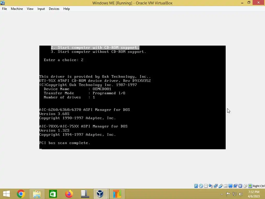Open File Explorer from the taskbar
This screenshot has width=265, height=199.
[37, 194]
